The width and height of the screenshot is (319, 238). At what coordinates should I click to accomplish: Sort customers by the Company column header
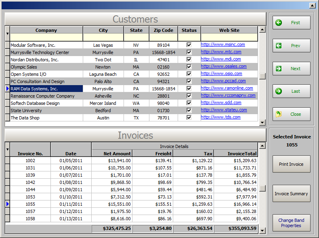point(46,30)
